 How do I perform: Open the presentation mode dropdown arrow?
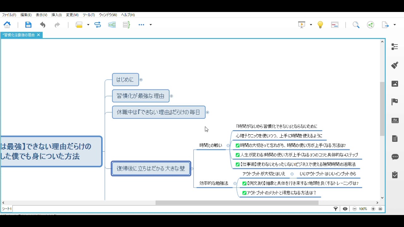[x=311, y=25]
